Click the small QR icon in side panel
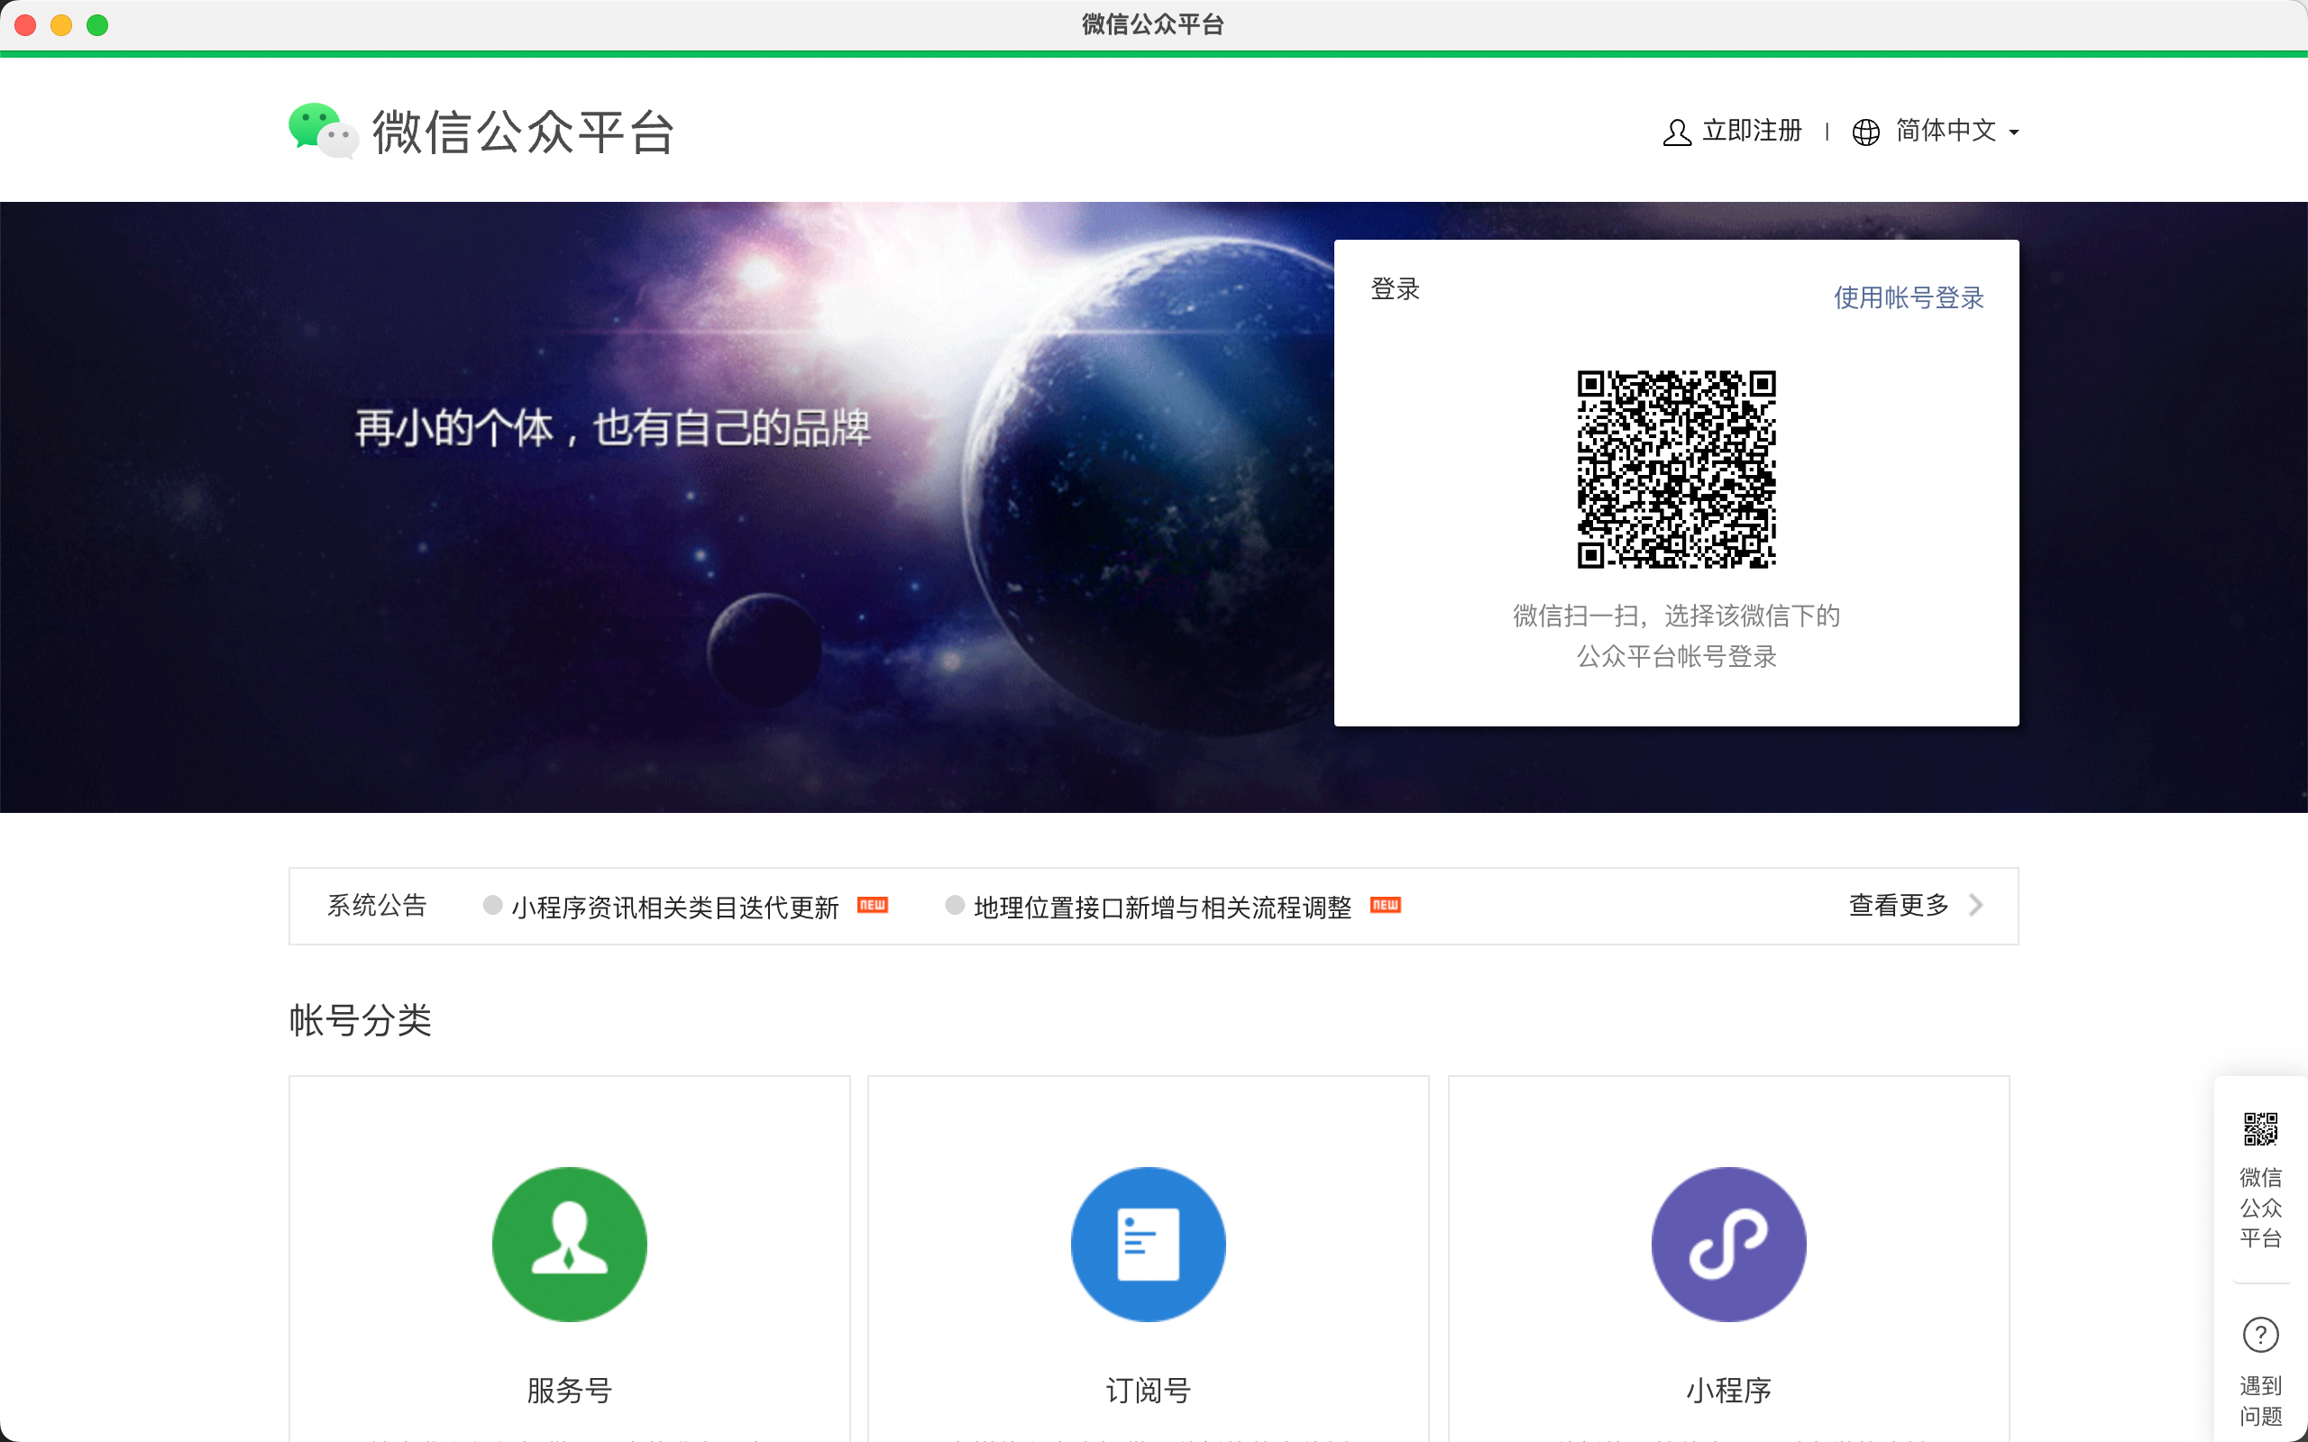Viewport: 2308px width, 1442px height. coord(2260,1128)
